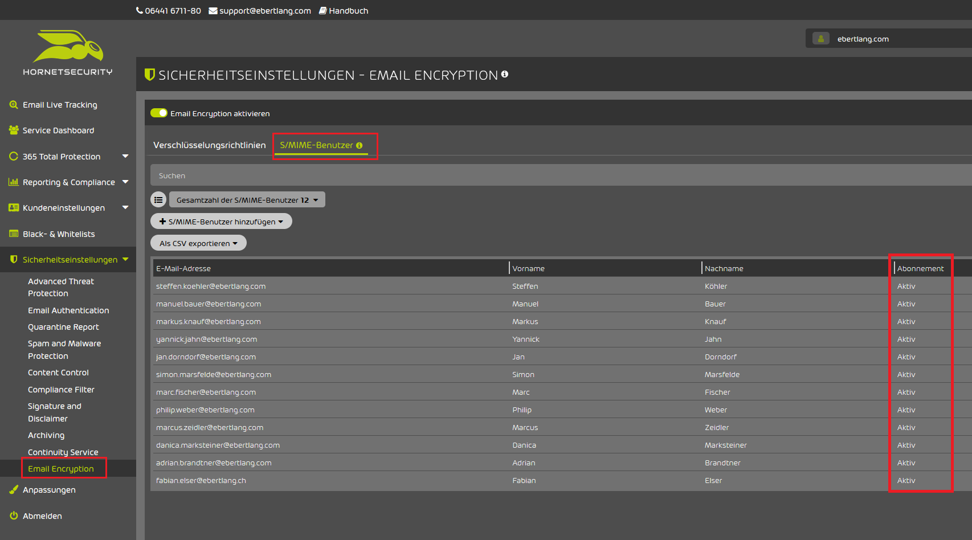Sort by the Nachname column header
The image size is (972, 540).
(724, 268)
